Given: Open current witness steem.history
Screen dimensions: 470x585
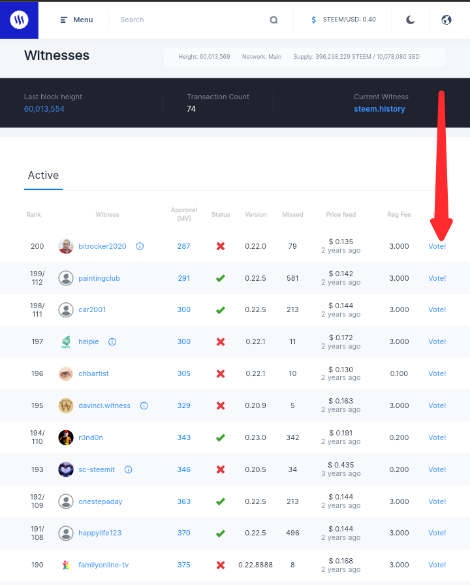Looking at the screenshot, I should click(379, 109).
